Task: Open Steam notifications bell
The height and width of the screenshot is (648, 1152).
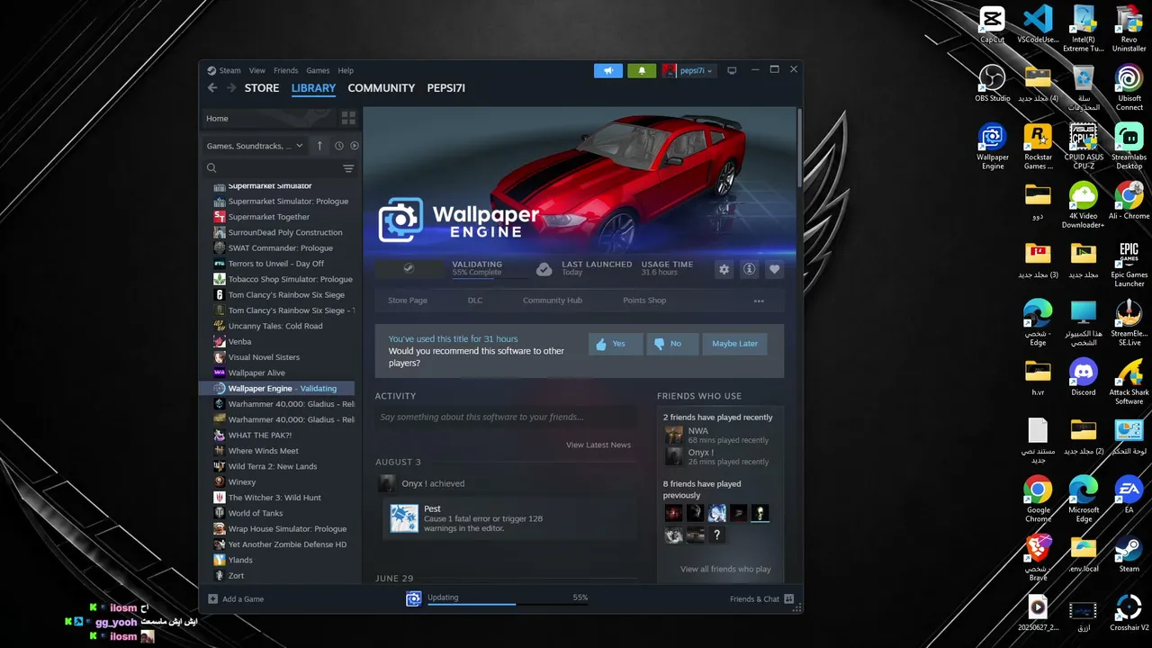Action: point(642,70)
